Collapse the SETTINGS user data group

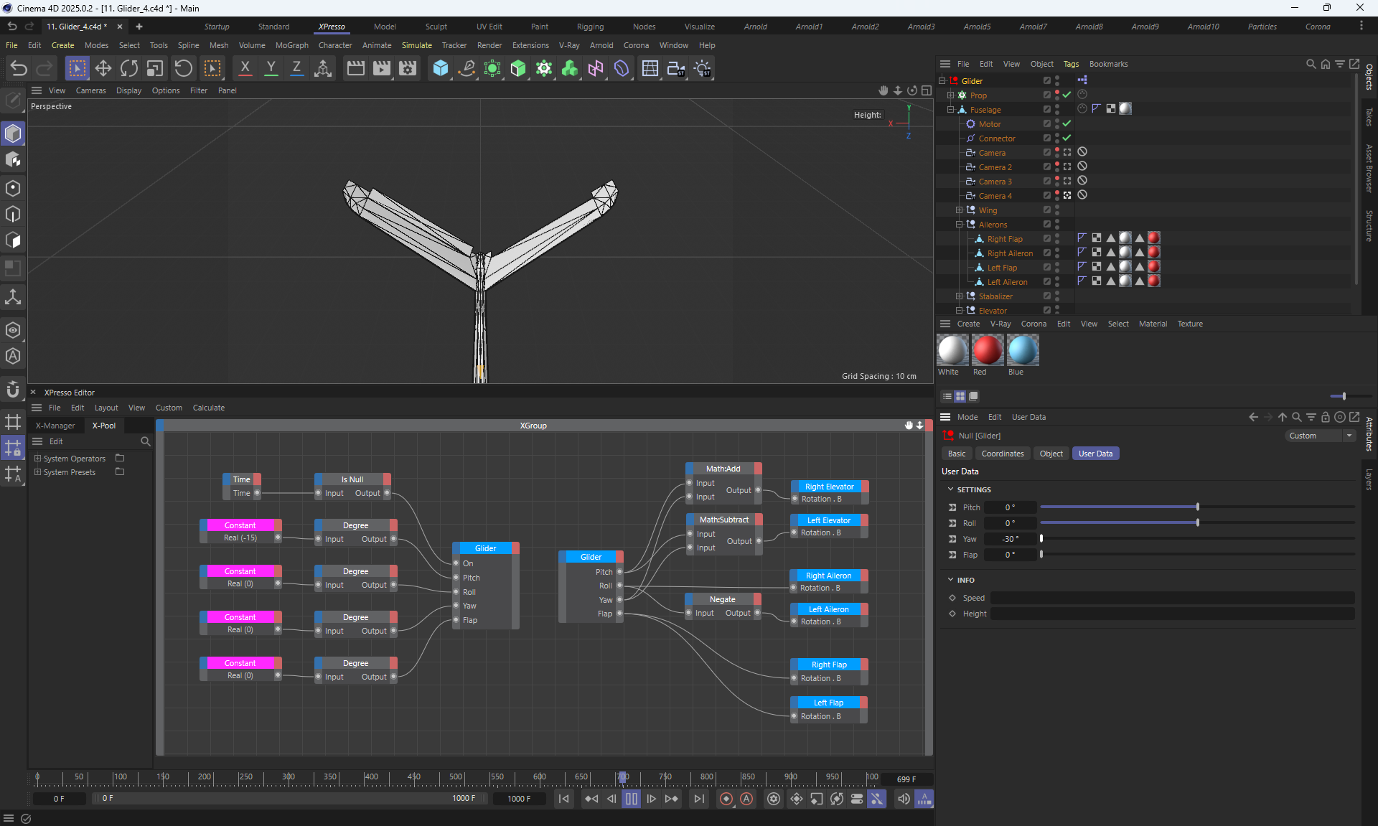coord(951,489)
